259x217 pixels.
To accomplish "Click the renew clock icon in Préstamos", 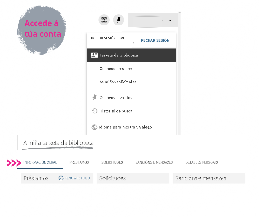I will click(x=61, y=178).
